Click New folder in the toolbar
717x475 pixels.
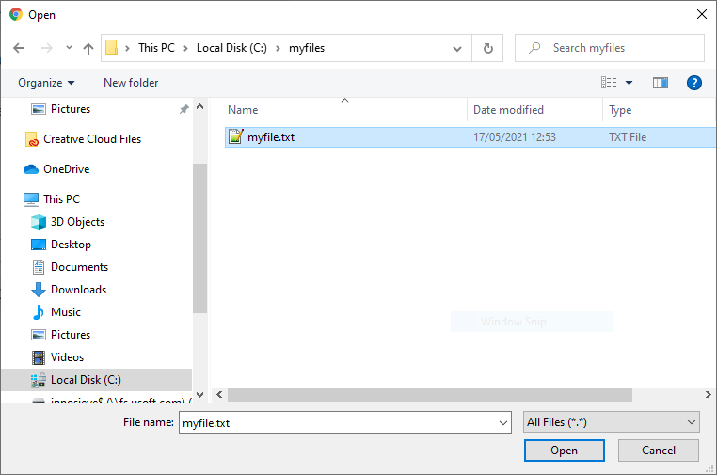click(x=131, y=83)
